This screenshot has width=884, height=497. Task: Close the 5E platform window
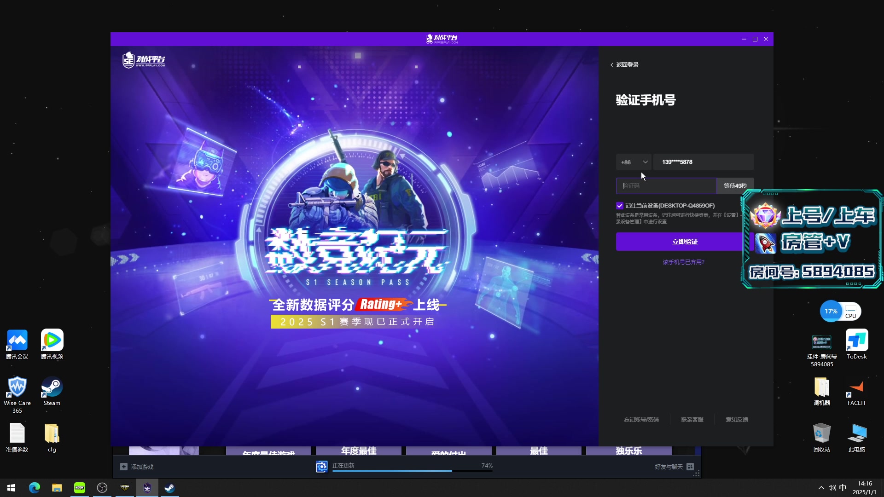coord(766,39)
